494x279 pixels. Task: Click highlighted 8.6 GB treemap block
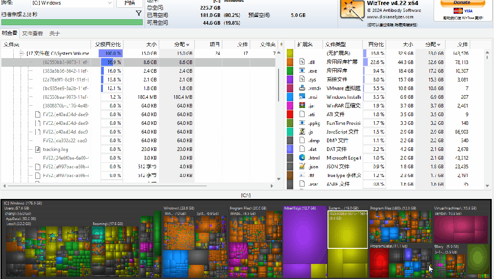pos(348,230)
